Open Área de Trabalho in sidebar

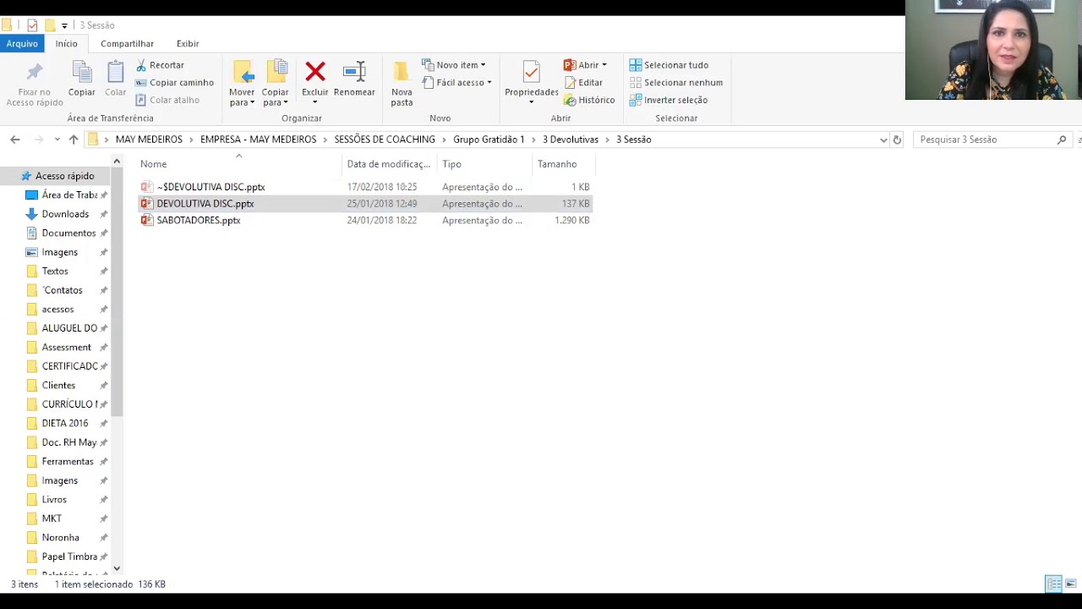62,195
